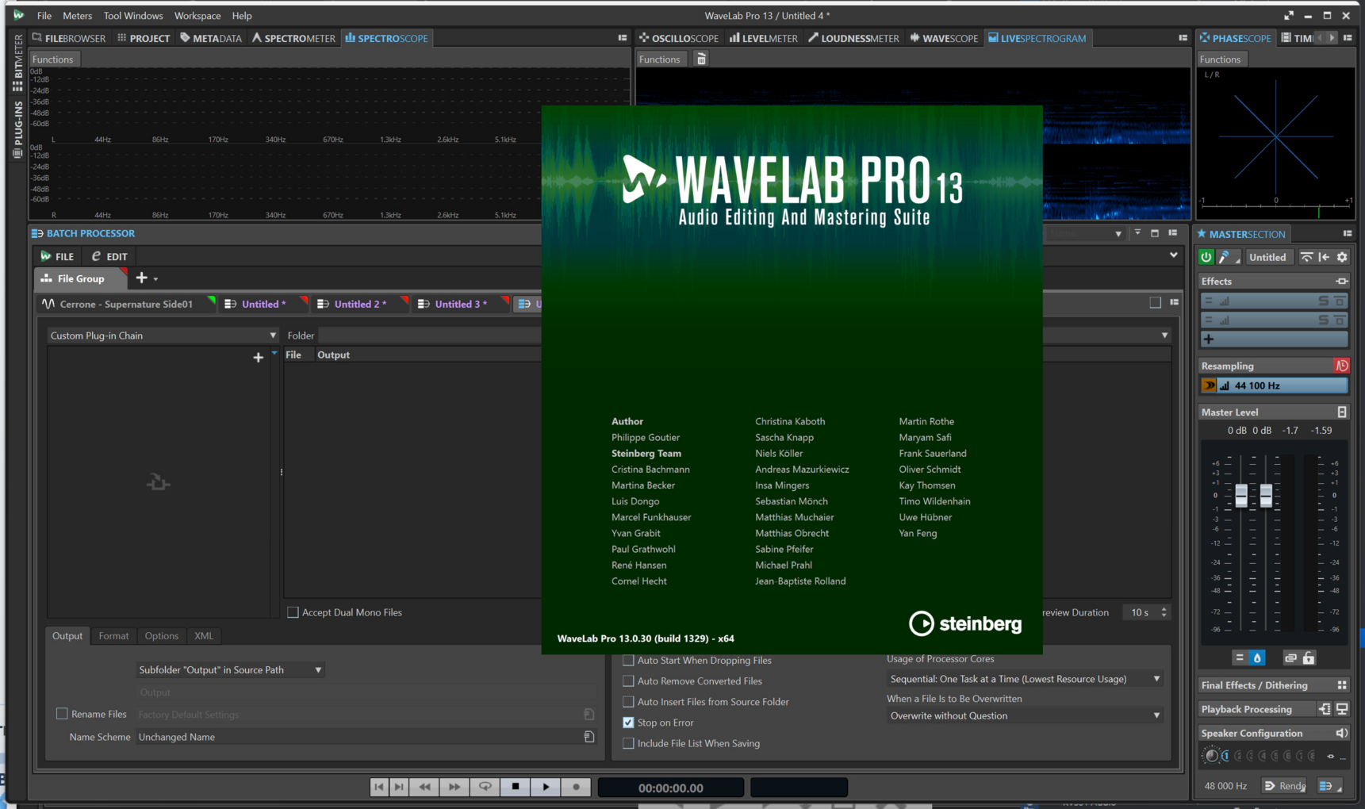Screen dimensions: 1365x809
Task: Open the File Group add dropdown arrow
Action: [155, 278]
